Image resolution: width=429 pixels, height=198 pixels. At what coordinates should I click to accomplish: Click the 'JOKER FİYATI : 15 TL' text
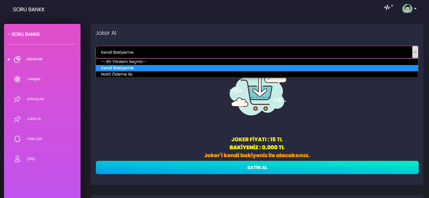tap(257, 139)
